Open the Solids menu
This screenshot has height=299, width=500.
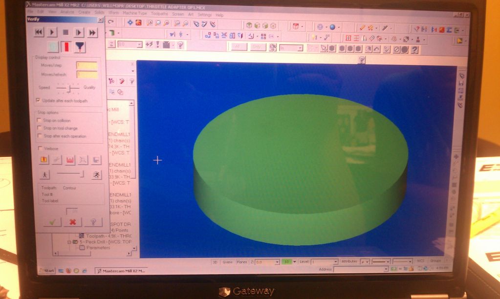pos(99,12)
